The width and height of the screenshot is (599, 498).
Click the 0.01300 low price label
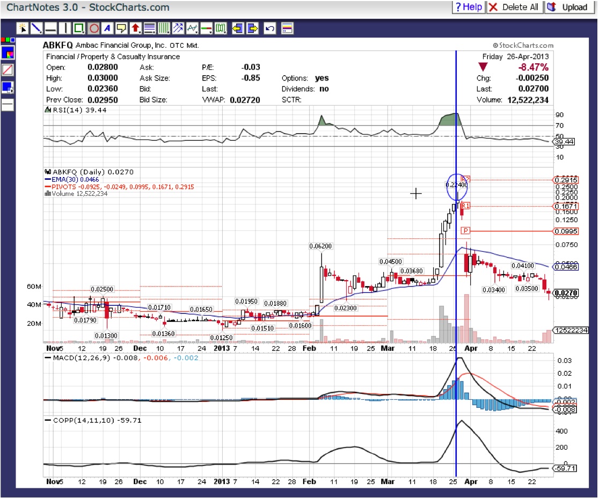106,336
